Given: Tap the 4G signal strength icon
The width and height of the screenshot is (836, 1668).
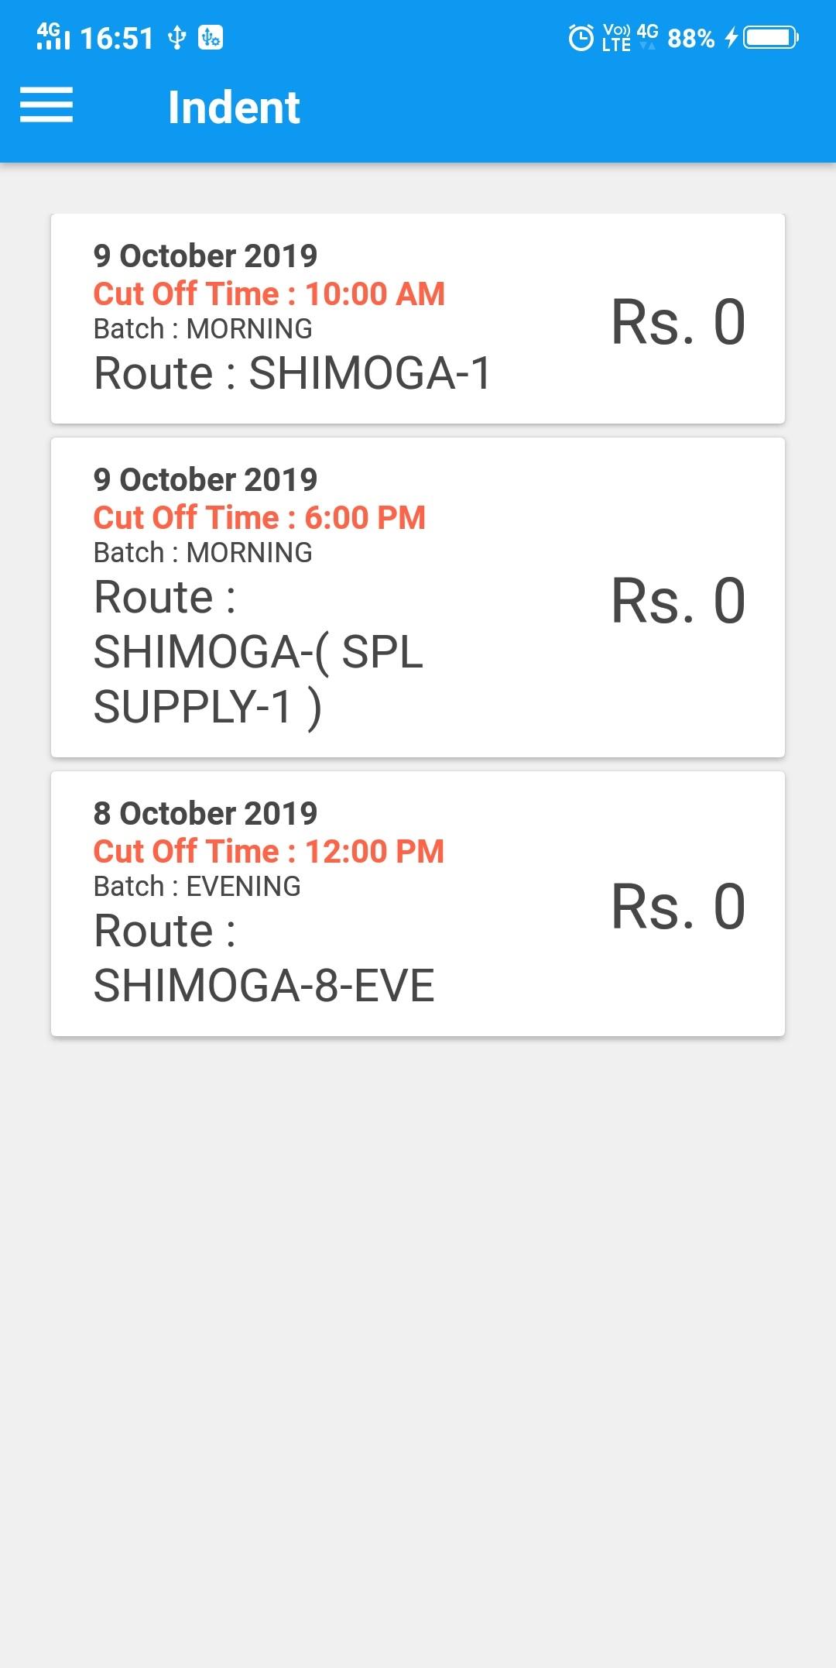Looking at the screenshot, I should (x=53, y=36).
